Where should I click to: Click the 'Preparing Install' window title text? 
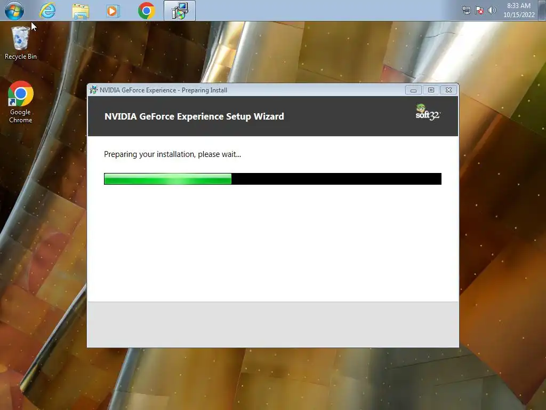(204, 90)
